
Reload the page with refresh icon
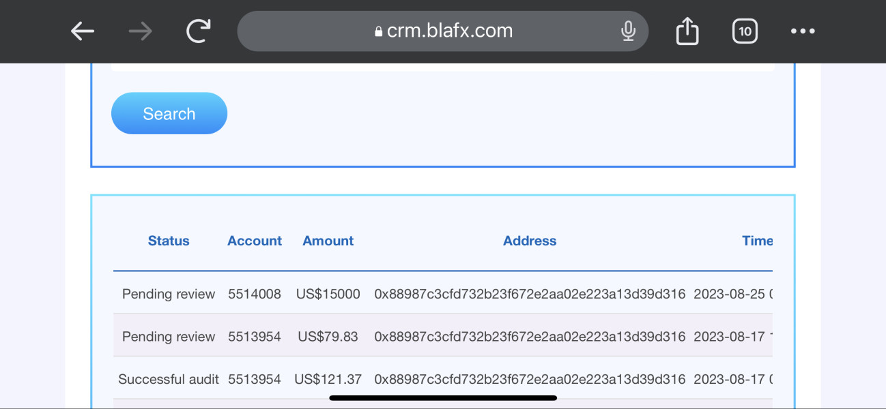pyautogui.click(x=198, y=31)
